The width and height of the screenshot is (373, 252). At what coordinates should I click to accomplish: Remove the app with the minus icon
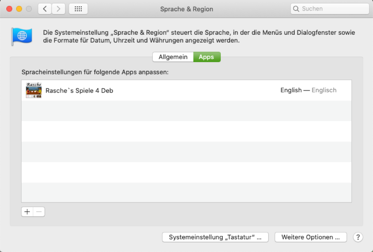(x=38, y=211)
